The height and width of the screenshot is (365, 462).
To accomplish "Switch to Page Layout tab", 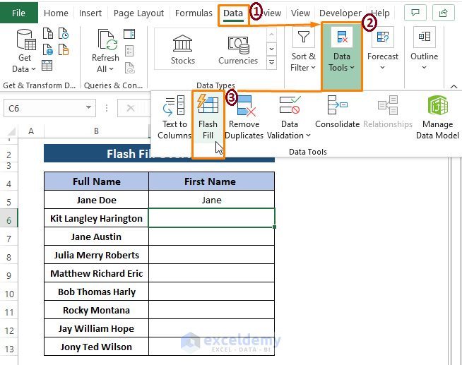I will tap(138, 13).
